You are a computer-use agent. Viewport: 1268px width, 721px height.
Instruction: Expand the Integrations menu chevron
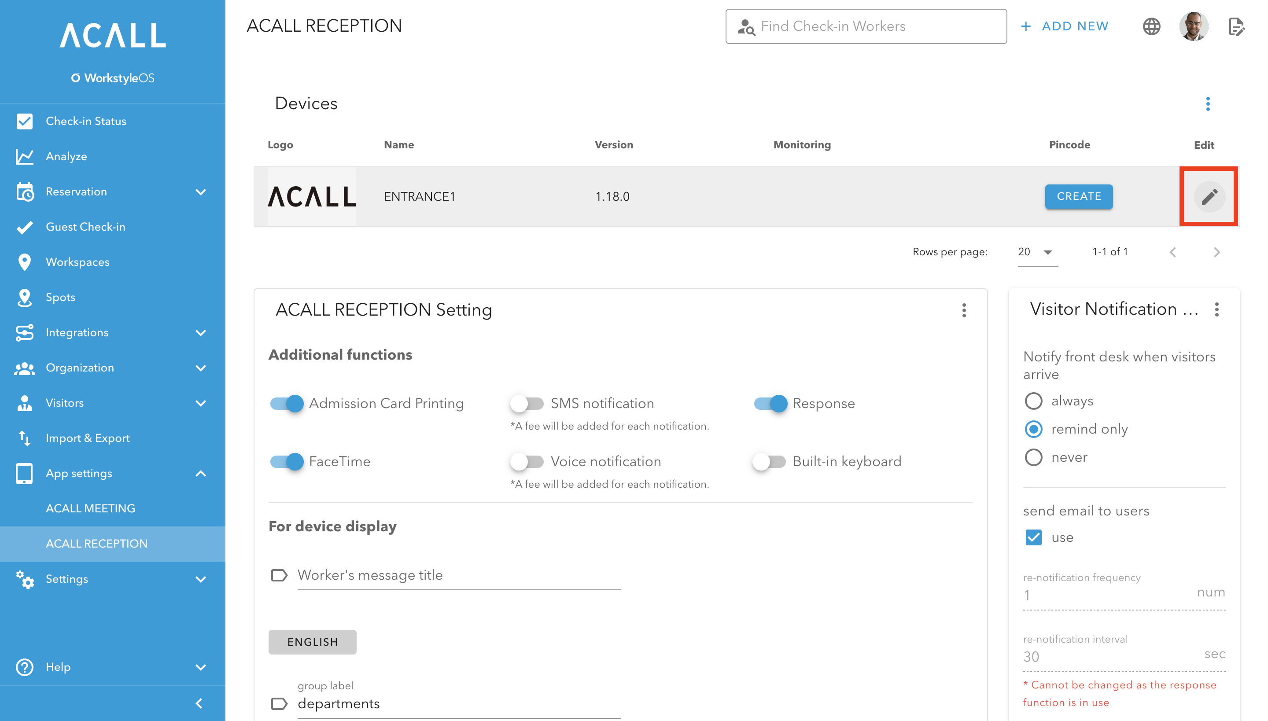pyautogui.click(x=201, y=333)
